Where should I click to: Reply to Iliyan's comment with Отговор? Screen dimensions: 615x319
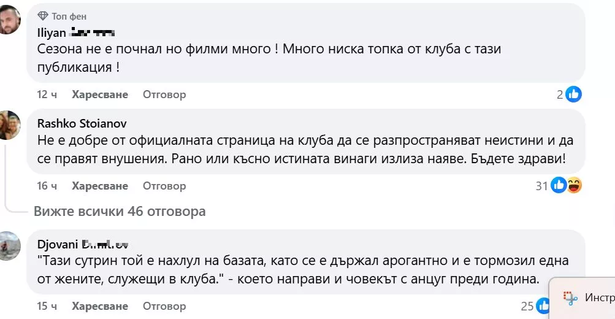pyautogui.click(x=164, y=94)
